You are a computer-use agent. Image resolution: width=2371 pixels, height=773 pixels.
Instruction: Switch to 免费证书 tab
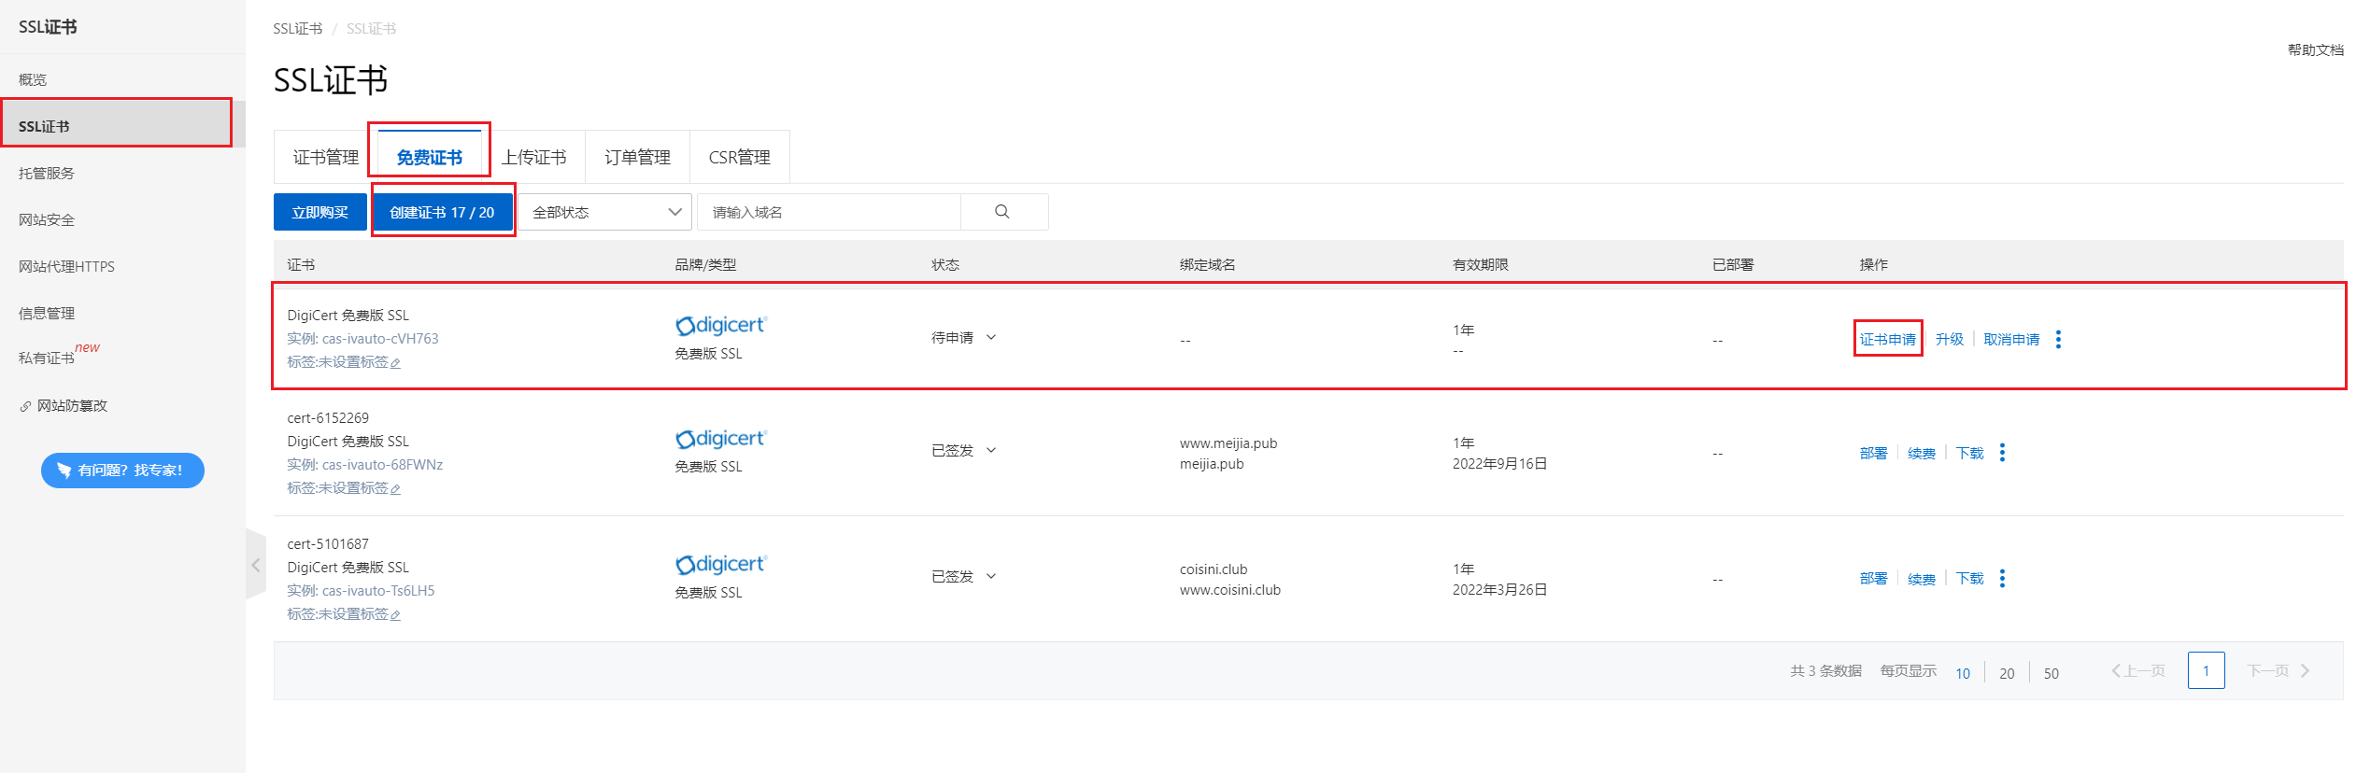(430, 157)
